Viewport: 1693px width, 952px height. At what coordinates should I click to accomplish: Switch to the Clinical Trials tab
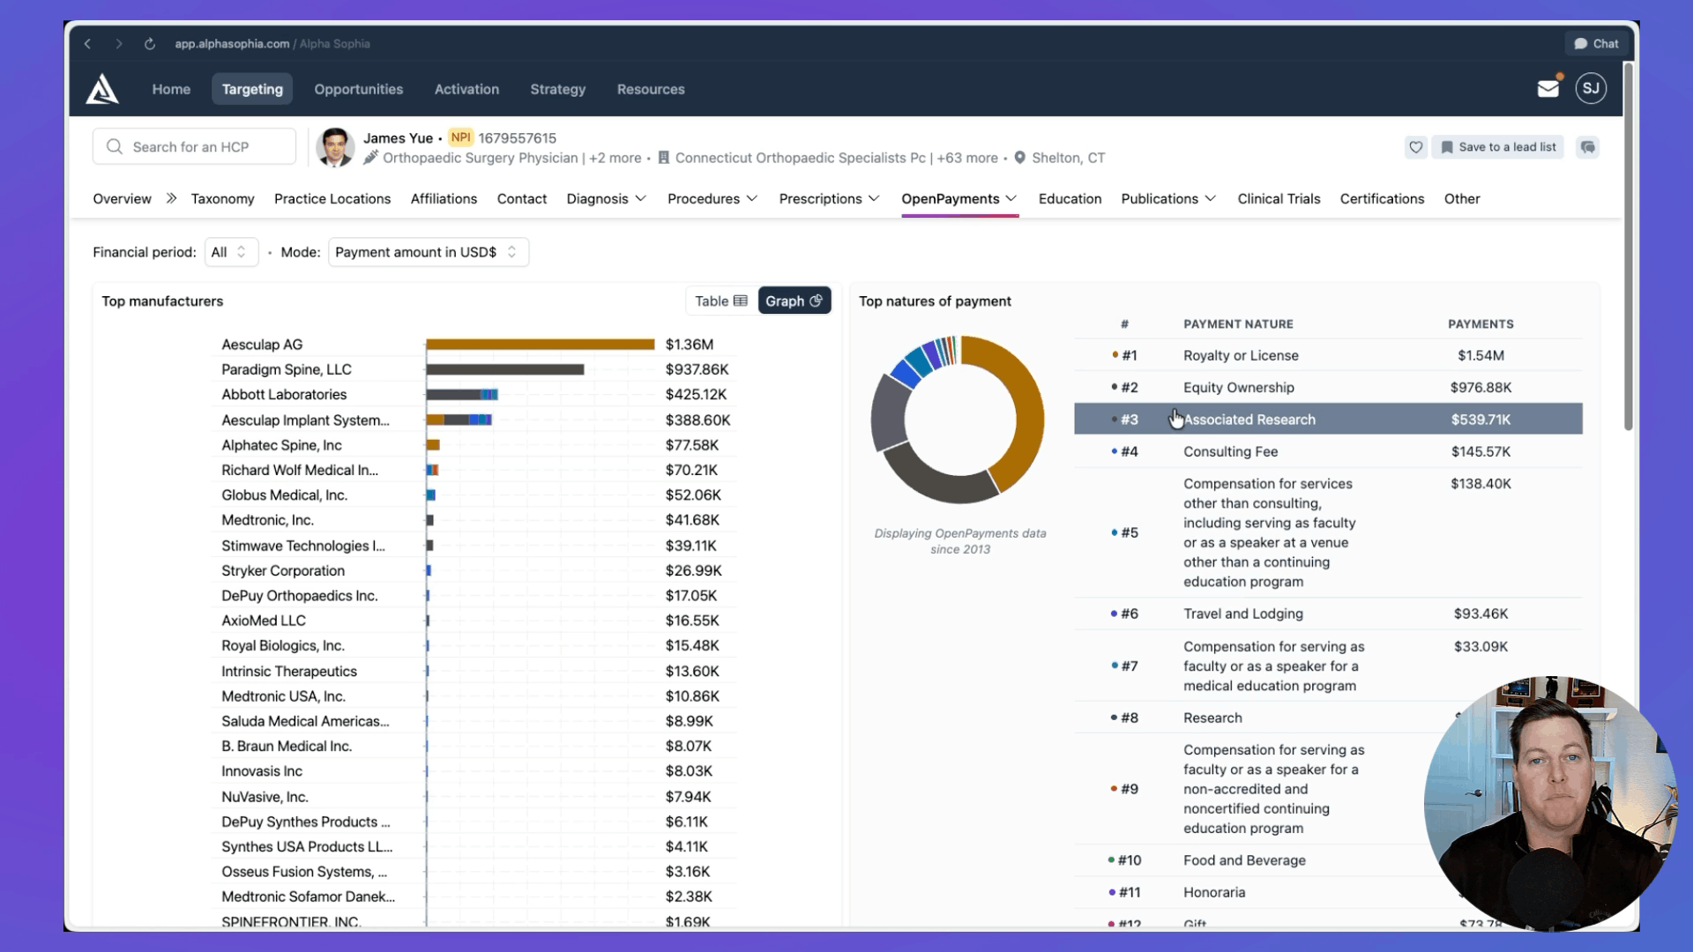pos(1279,198)
